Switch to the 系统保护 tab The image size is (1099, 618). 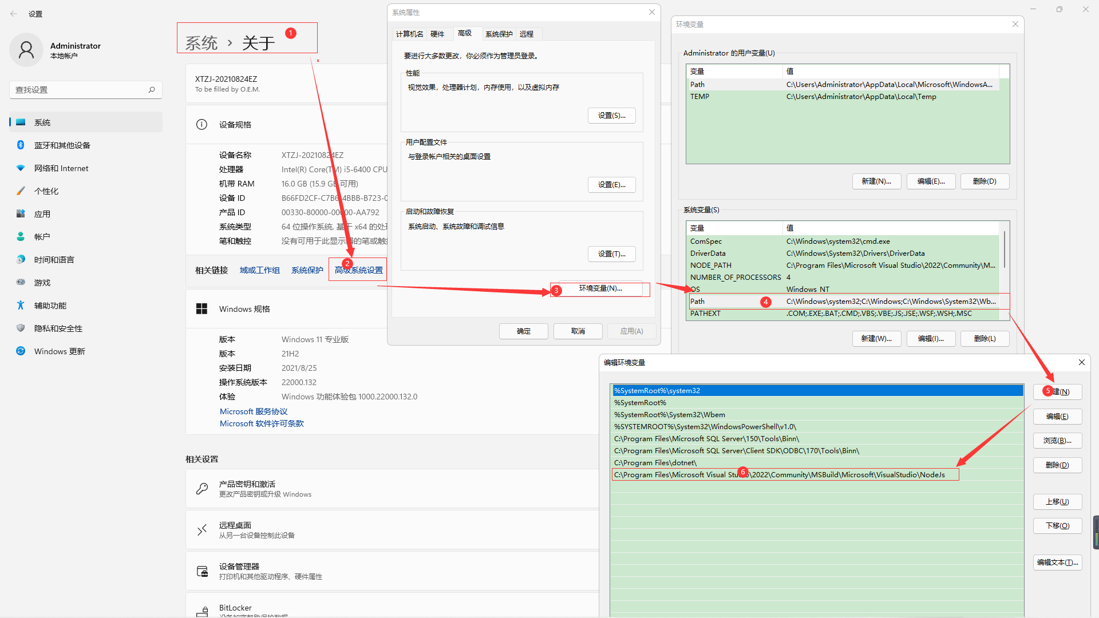click(499, 34)
